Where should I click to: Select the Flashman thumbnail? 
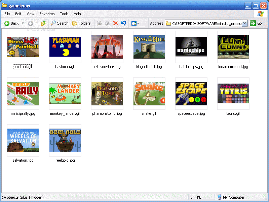65,47
